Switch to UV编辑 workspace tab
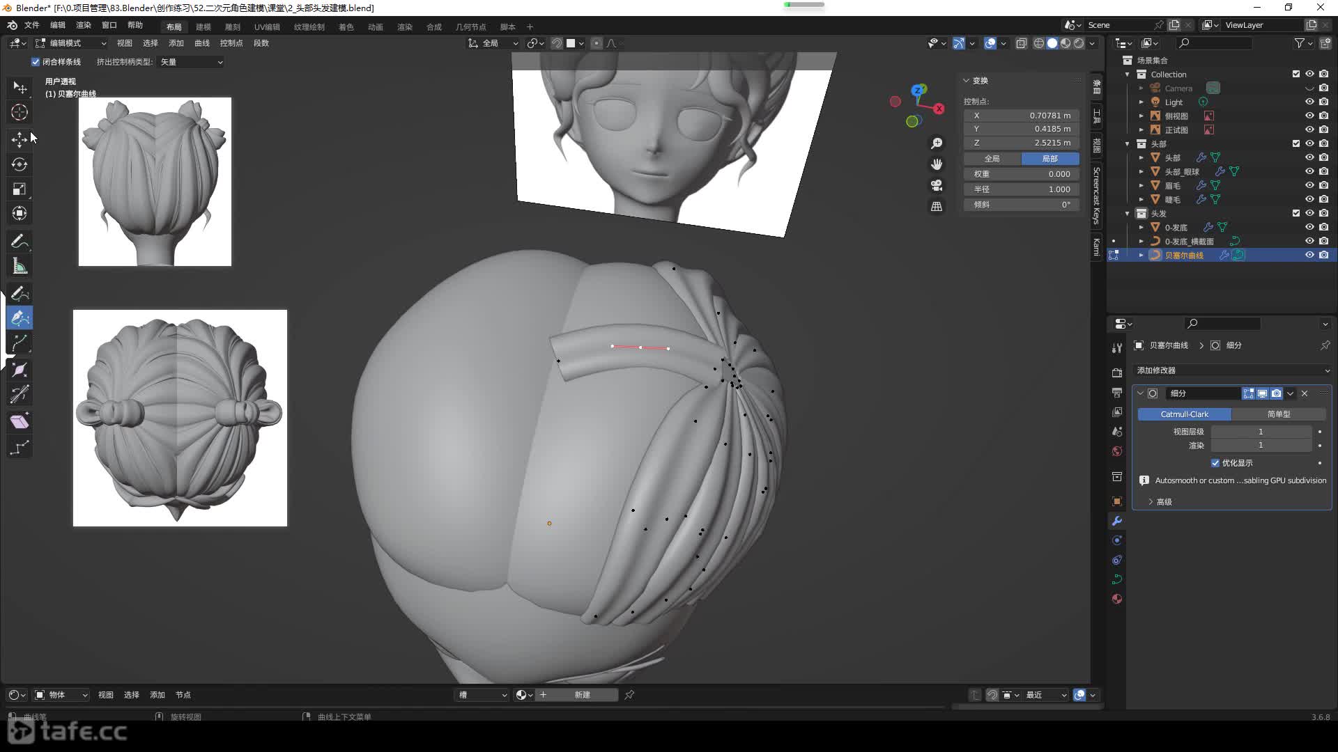The width and height of the screenshot is (1338, 752). [x=267, y=26]
